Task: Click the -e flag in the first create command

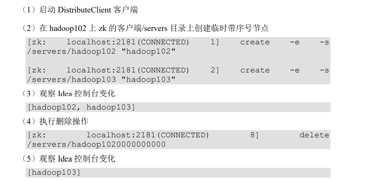Action: point(295,42)
